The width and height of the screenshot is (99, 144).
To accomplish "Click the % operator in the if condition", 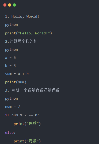I will click(21, 115).
